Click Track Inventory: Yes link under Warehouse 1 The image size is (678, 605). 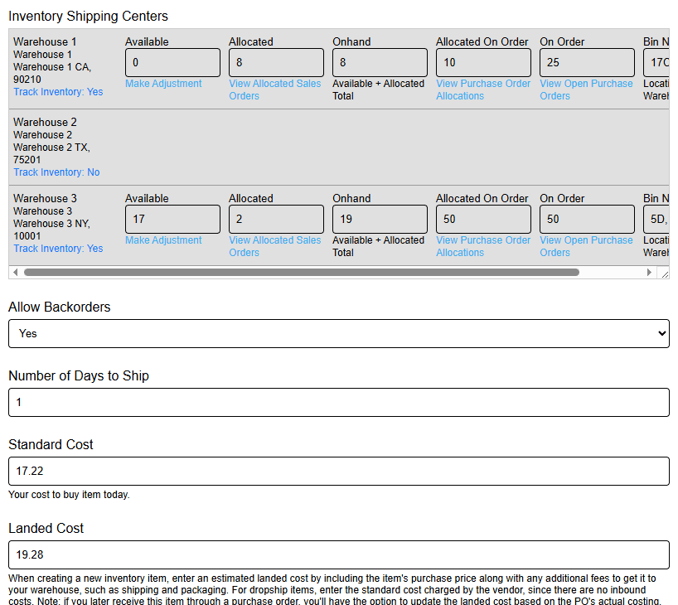coord(58,92)
